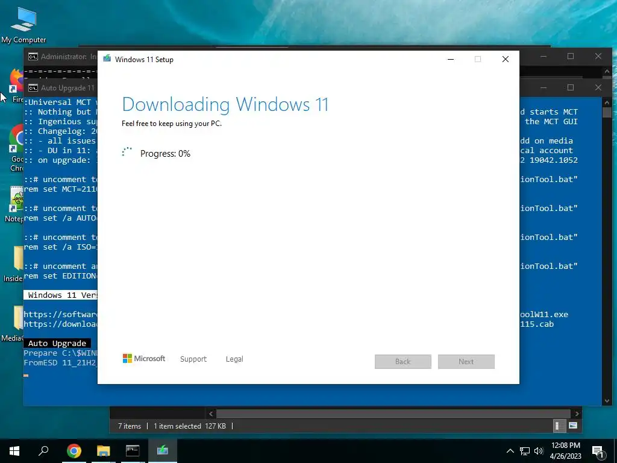617x463 pixels.
Task: Click the File Explorer horizontal scrollbar track
Action: coord(393,414)
